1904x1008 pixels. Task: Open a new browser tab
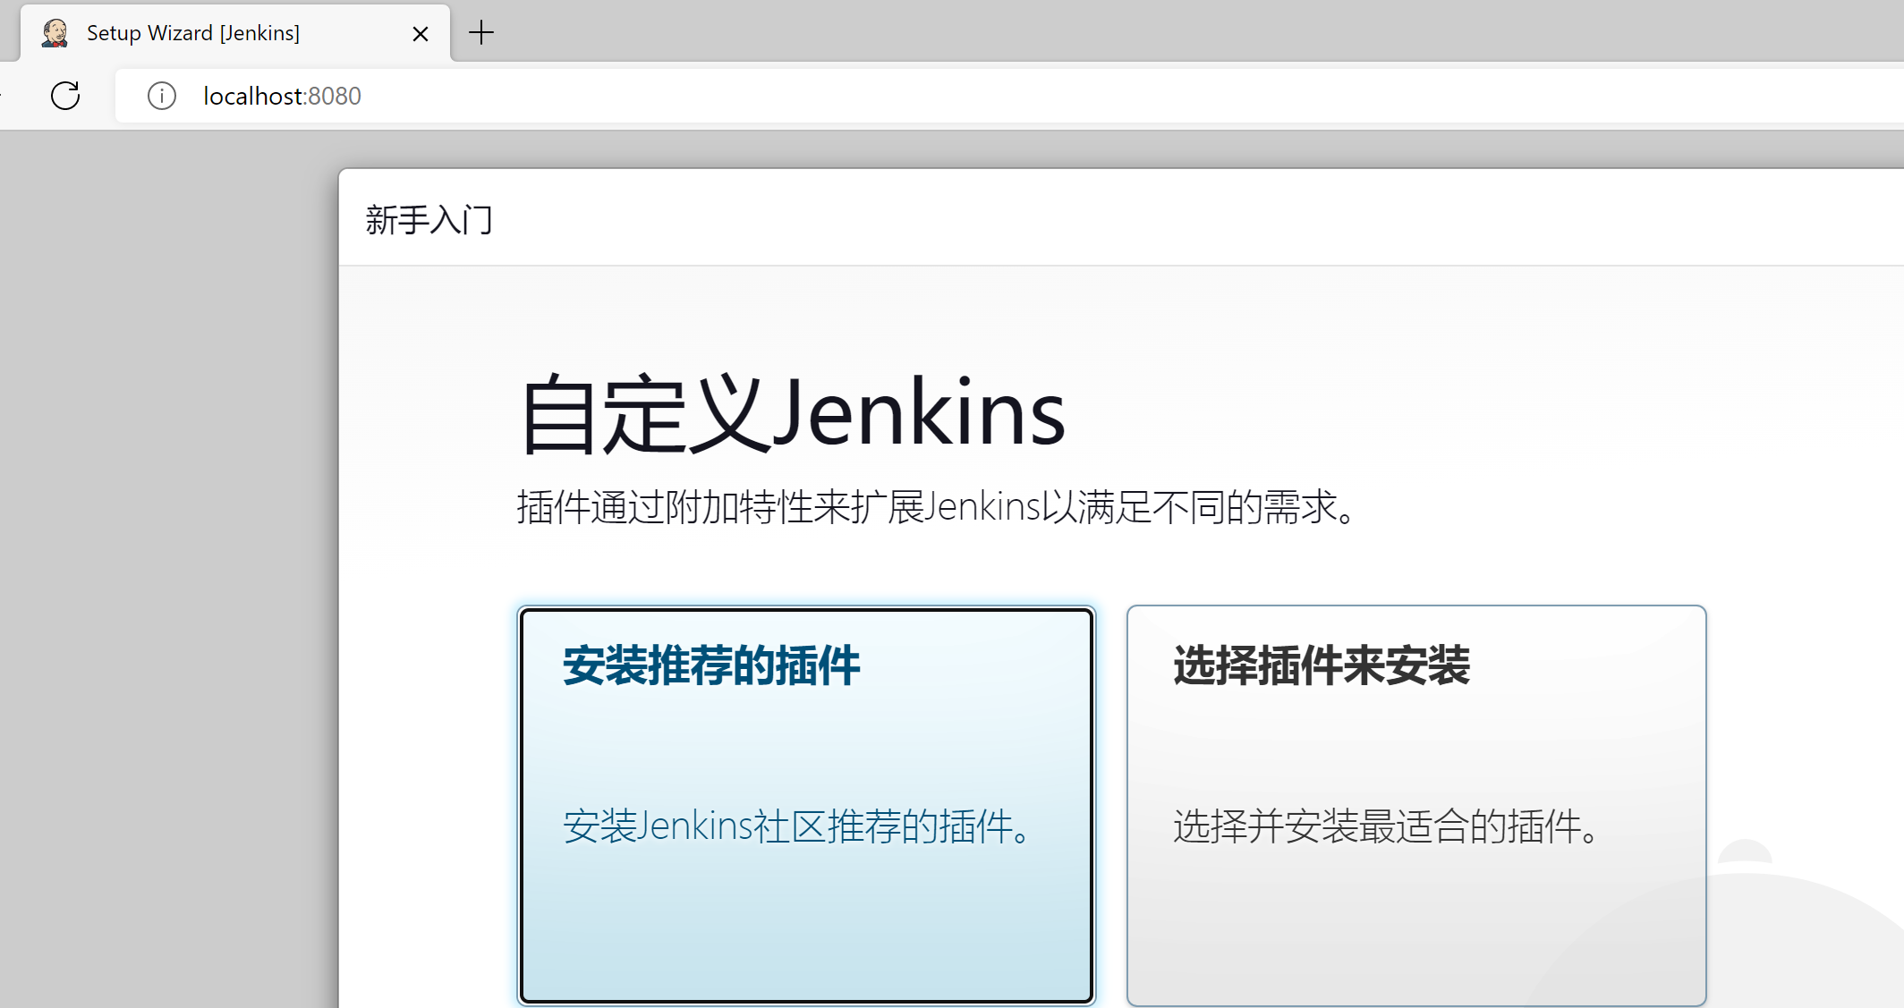tap(481, 33)
